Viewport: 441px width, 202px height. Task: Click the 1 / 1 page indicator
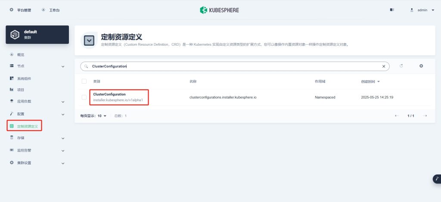point(410,116)
